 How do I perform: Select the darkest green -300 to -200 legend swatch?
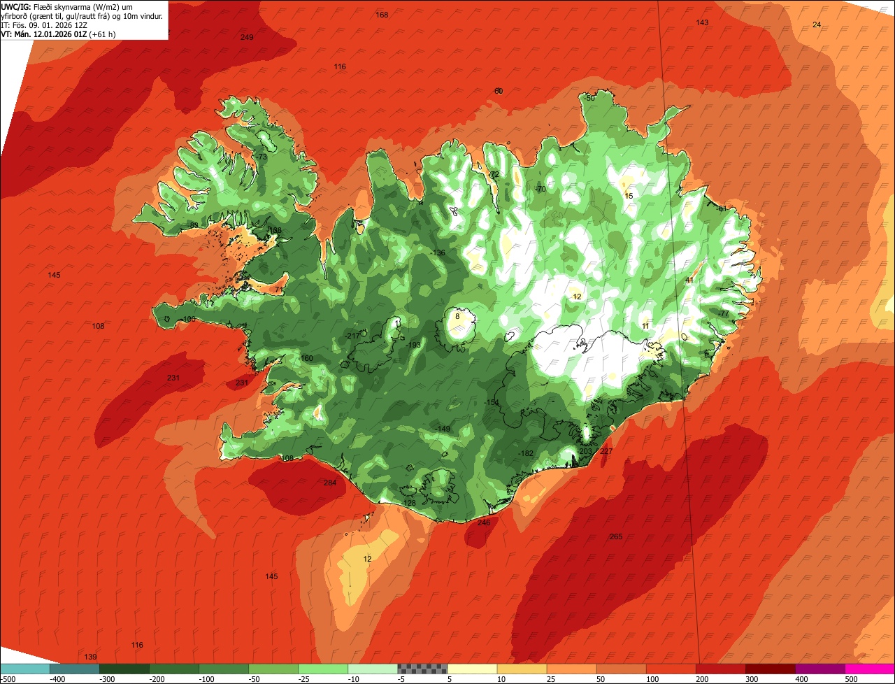[124, 669]
